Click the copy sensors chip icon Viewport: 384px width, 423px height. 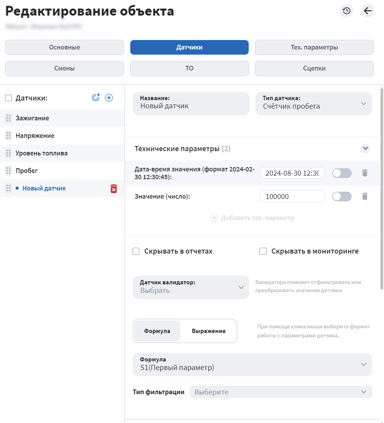coord(96,98)
